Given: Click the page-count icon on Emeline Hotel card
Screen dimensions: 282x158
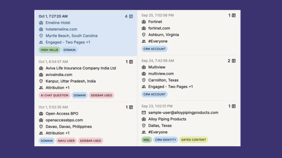Looking at the screenshot, I should (x=131, y=16).
